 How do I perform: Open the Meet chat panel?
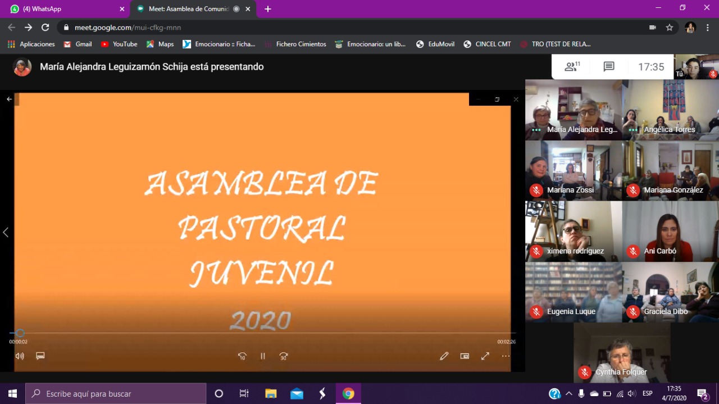[609, 67]
